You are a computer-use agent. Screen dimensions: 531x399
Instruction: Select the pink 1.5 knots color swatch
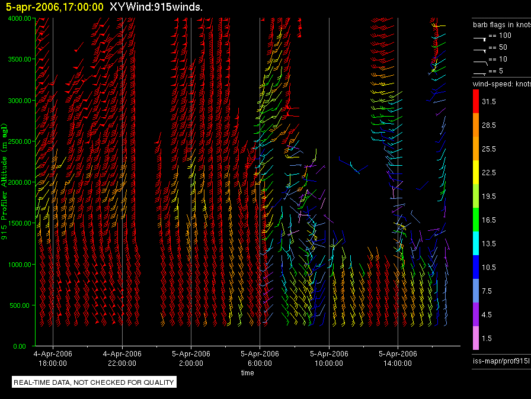pos(475,338)
